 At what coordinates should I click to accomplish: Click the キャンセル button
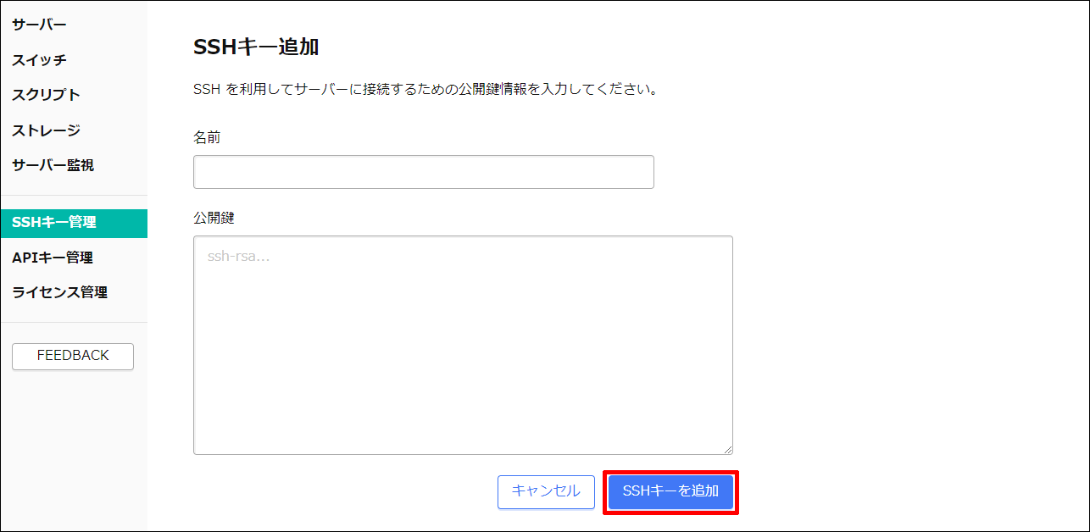pyautogui.click(x=545, y=491)
